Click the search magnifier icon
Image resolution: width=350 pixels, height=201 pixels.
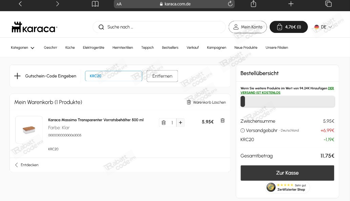point(101,27)
